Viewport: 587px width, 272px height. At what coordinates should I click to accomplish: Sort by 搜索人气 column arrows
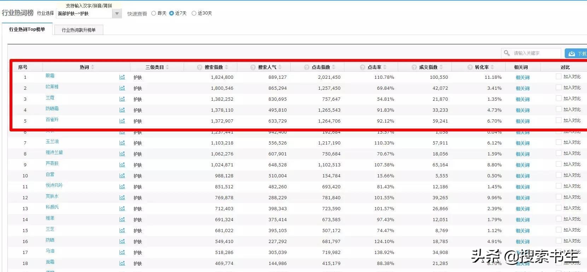[280, 67]
